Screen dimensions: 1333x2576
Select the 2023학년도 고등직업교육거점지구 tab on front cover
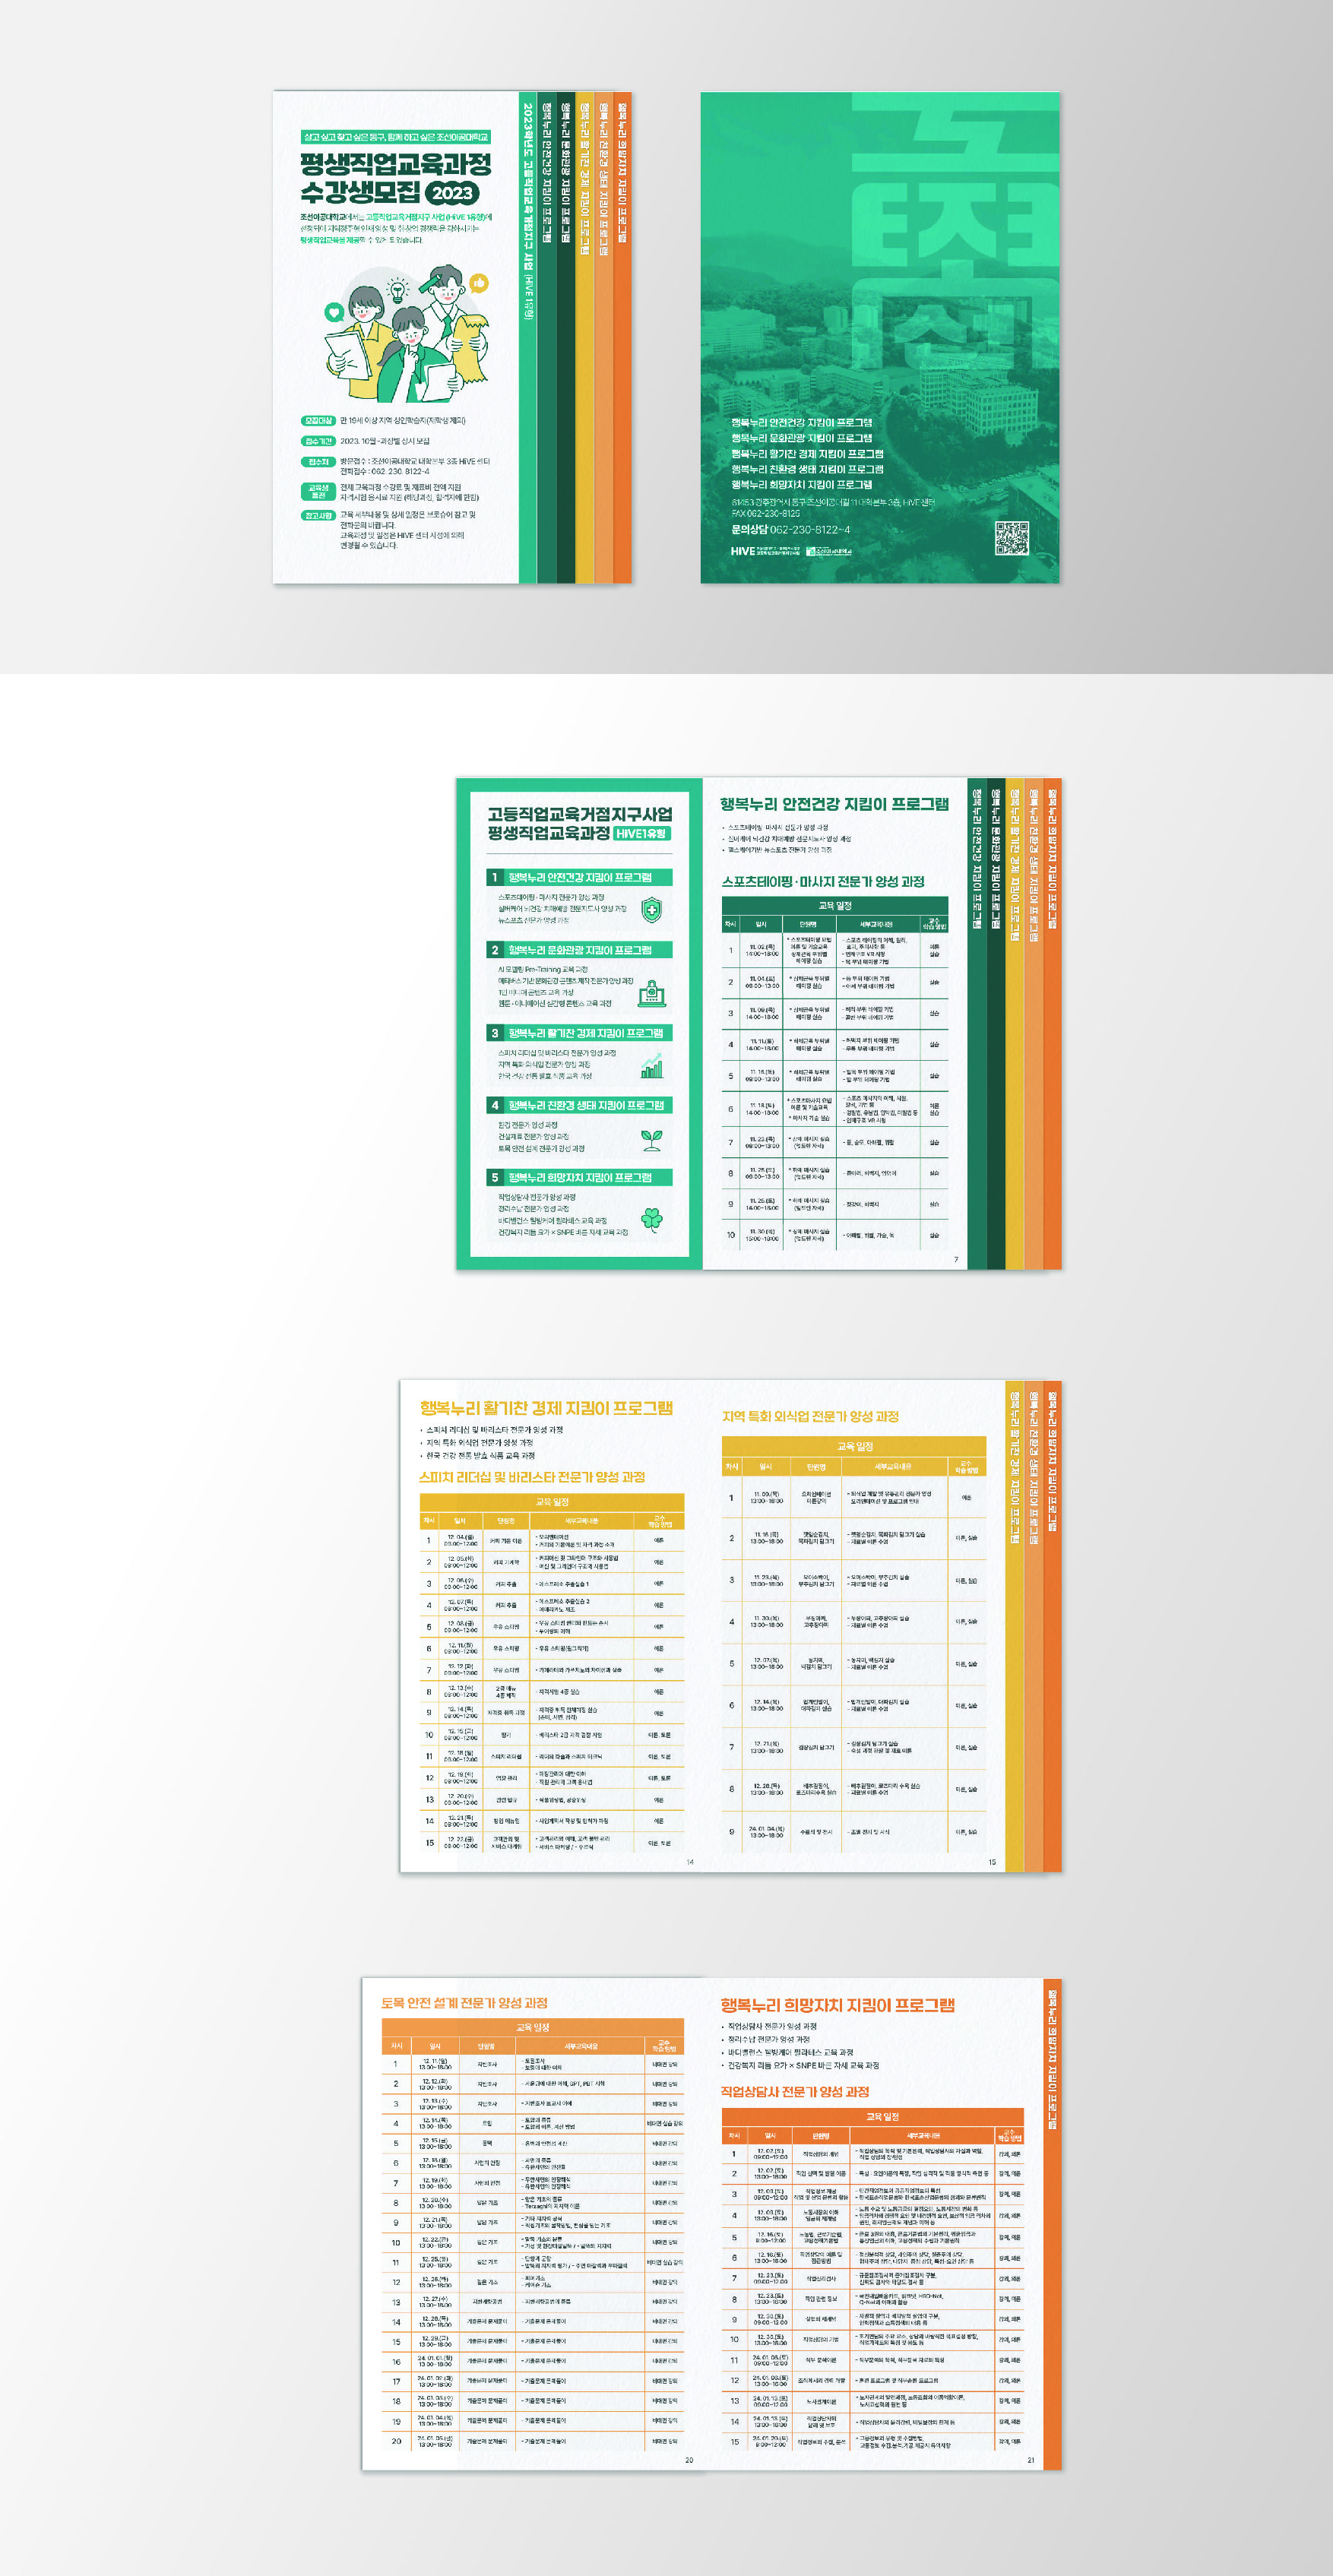click(528, 338)
